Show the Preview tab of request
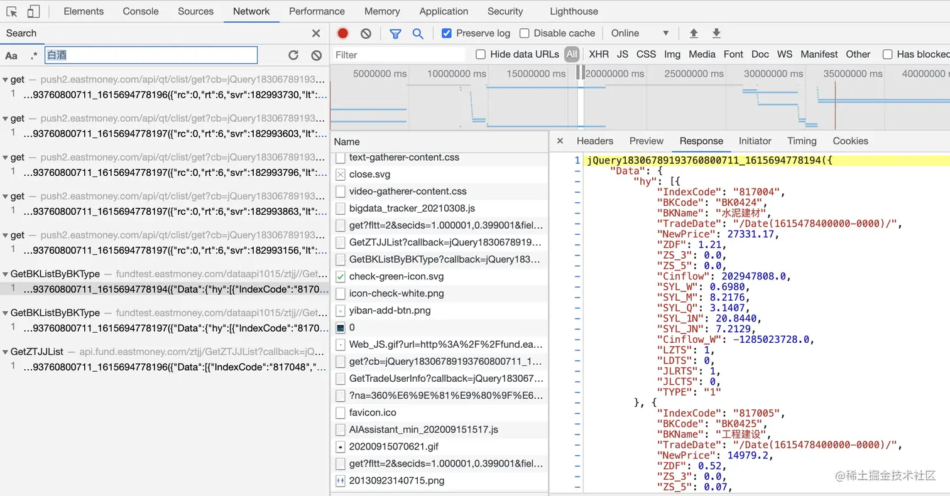The width and height of the screenshot is (950, 496). pyautogui.click(x=646, y=141)
